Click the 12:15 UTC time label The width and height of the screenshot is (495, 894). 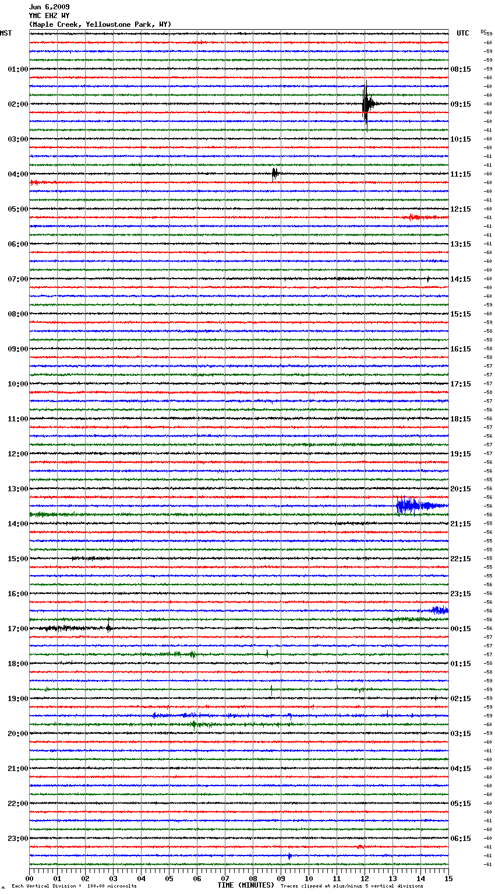click(x=461, y=209)
